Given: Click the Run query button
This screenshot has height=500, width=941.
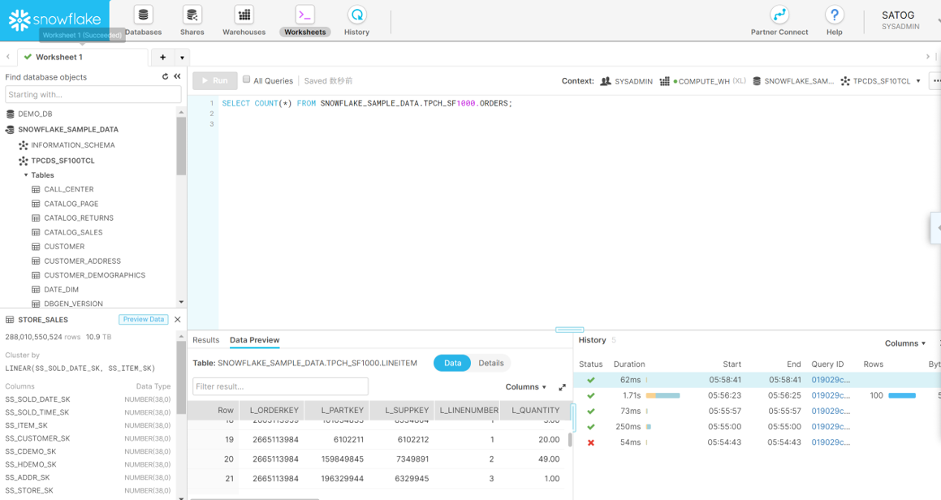Looking at the screenshot, I should [215, 80].
